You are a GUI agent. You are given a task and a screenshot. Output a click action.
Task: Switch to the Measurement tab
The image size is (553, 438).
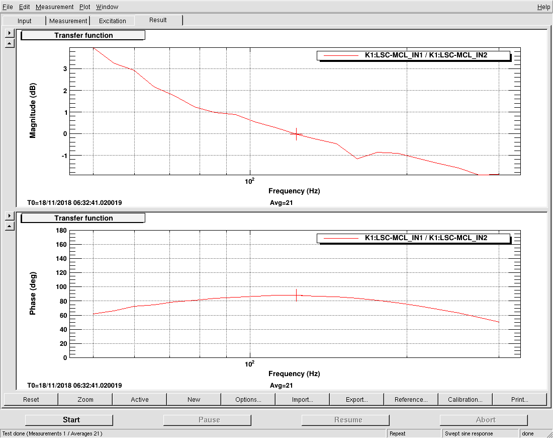coord(68,21)
